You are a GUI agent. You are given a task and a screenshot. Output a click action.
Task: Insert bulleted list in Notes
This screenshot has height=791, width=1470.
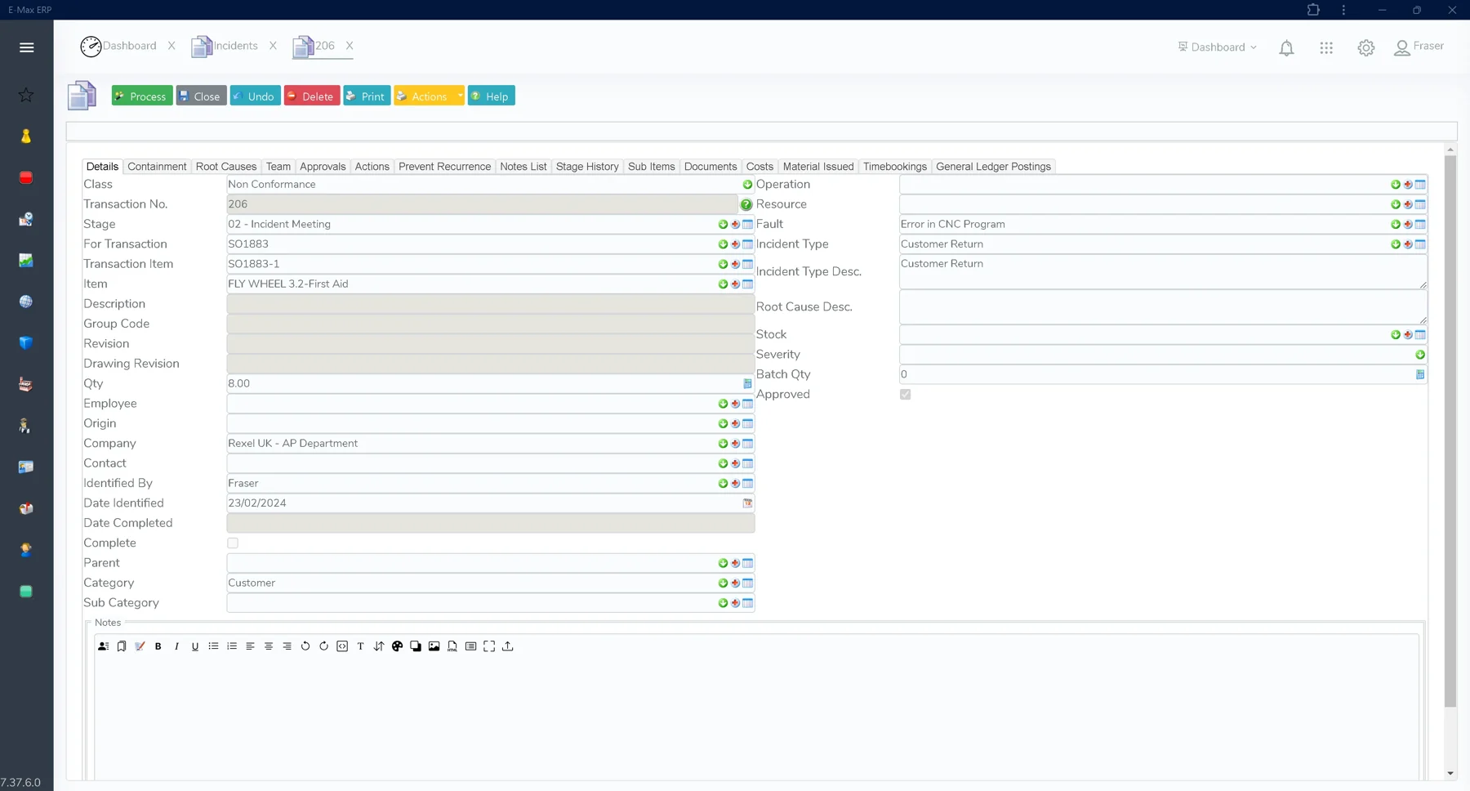[x=213, y=646]
